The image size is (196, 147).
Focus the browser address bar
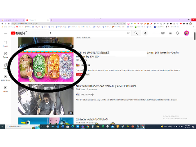coord(62,24)
